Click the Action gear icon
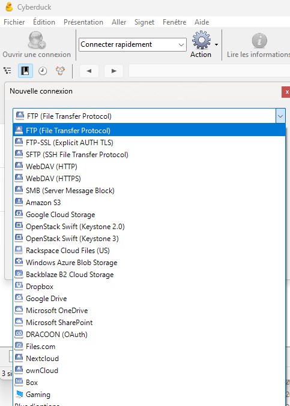 pyautogui.click(x=201, y=40)
